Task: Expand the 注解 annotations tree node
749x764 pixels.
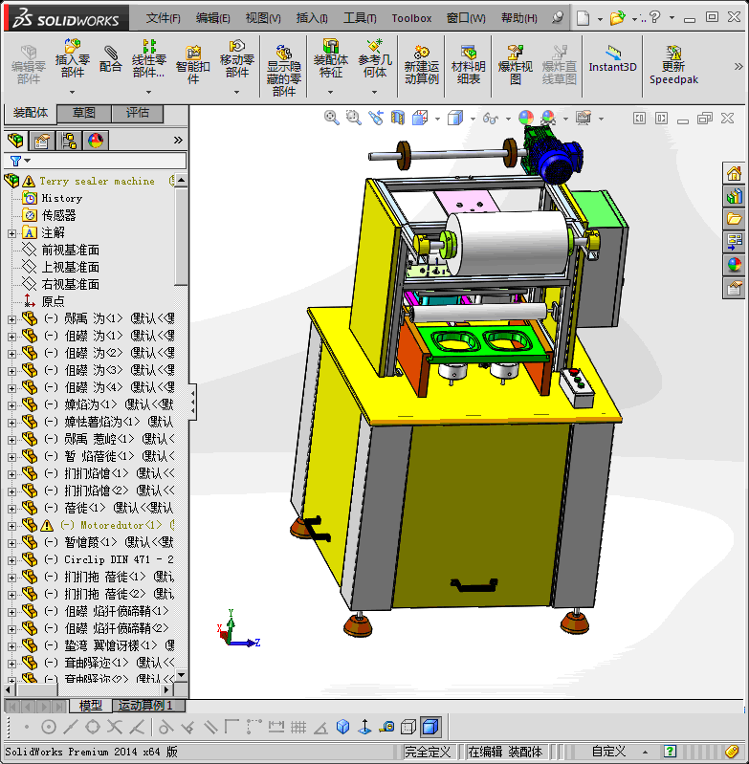Action: tap(11, 233)
